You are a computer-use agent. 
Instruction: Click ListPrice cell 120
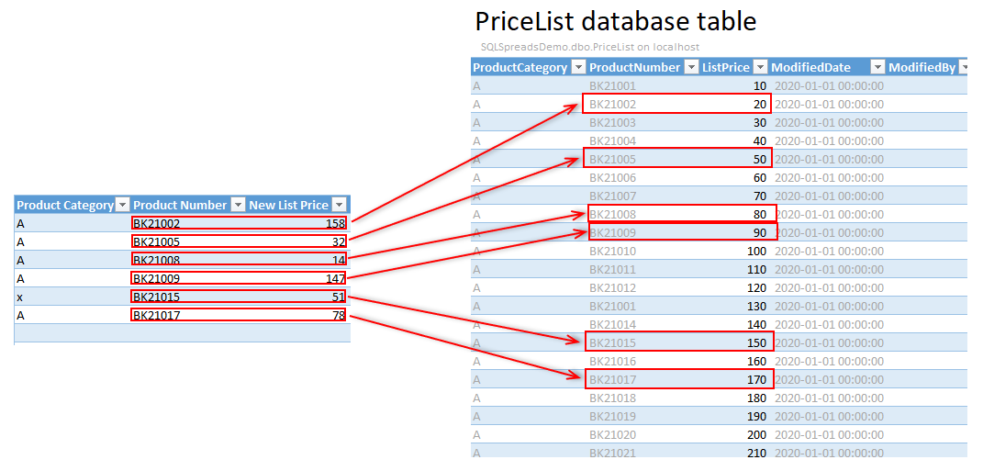click(x=756, y=288)
